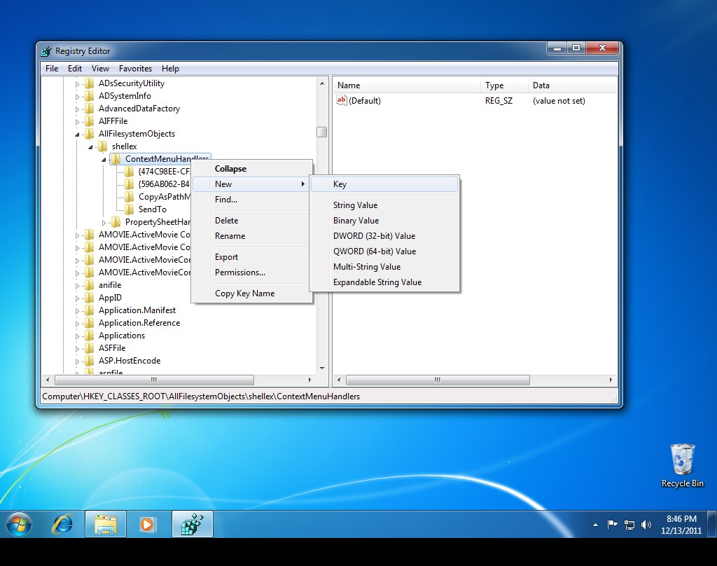This screenshot has width=717, height=566.
Task: Click the Applications folder icon
Action: pos(90,336)
